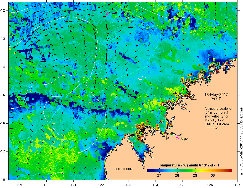Click latitude axis label -13
Screen dimensions: 243x188
tap(3, 39)
